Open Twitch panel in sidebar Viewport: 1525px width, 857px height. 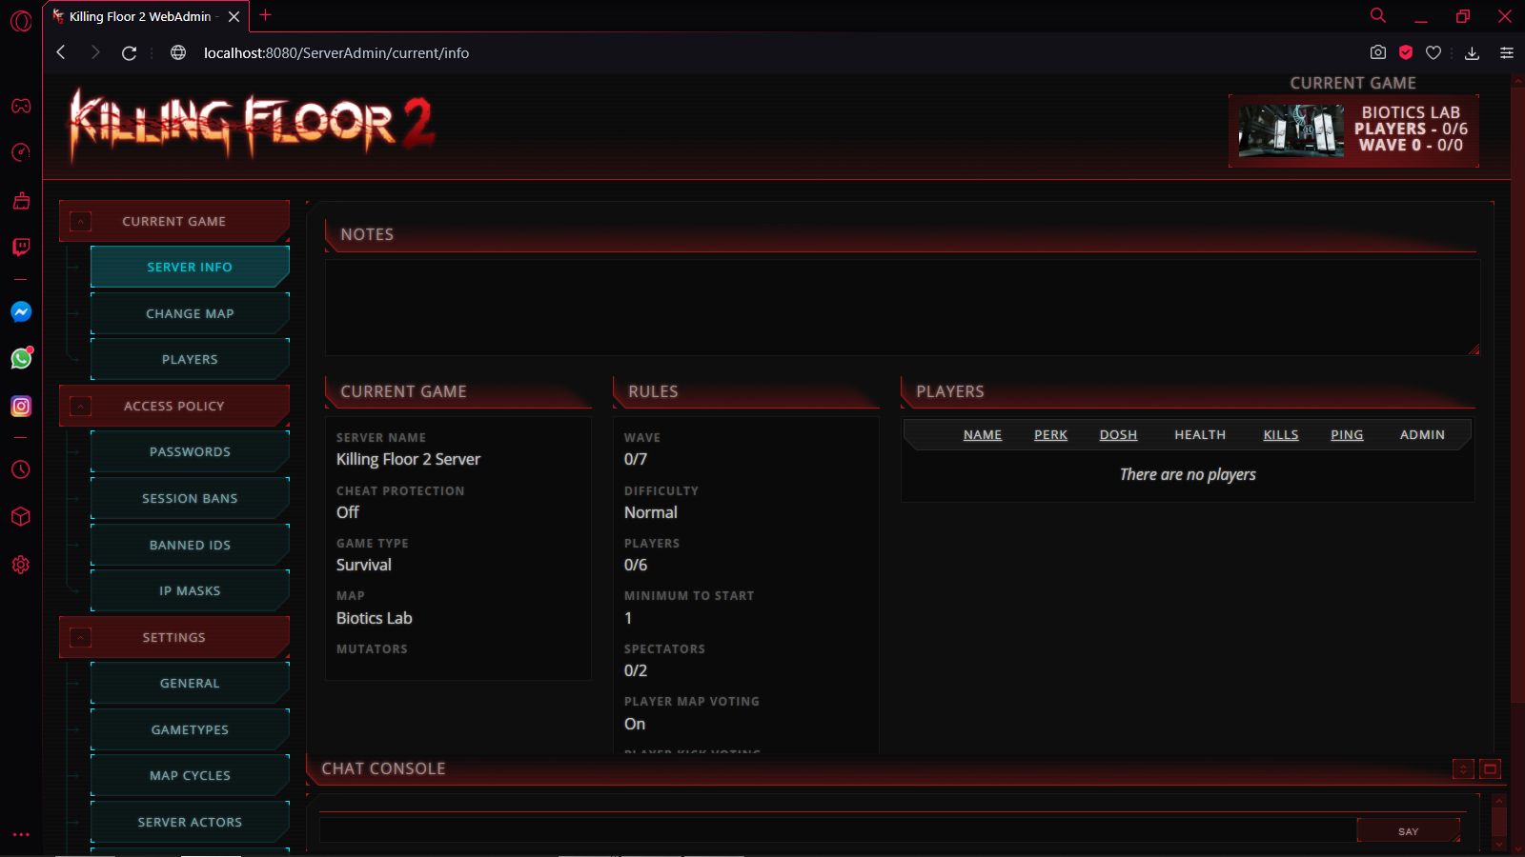coord(21,248)
